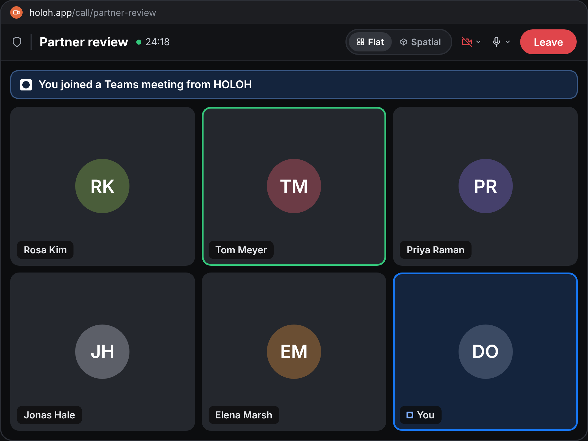Leave the call

point(548,42)
